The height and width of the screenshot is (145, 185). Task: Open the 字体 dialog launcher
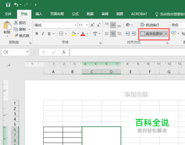pyautogui.click(x=100, y=43)
